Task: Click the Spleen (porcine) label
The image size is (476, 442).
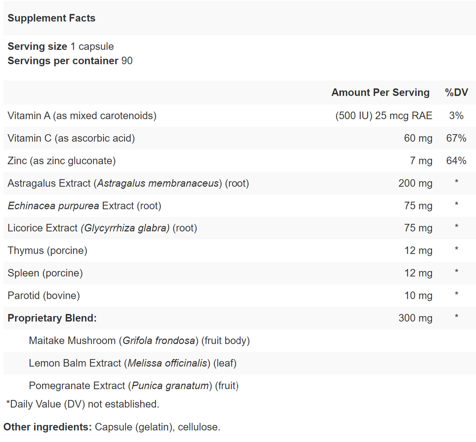Action: [45, 273]
